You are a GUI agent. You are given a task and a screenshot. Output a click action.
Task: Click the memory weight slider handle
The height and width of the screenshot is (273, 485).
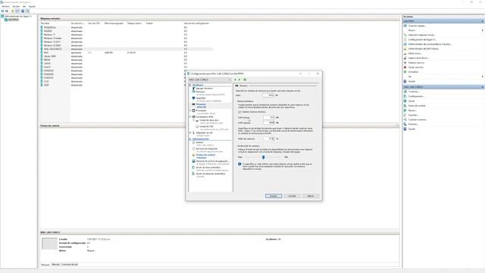263,157
